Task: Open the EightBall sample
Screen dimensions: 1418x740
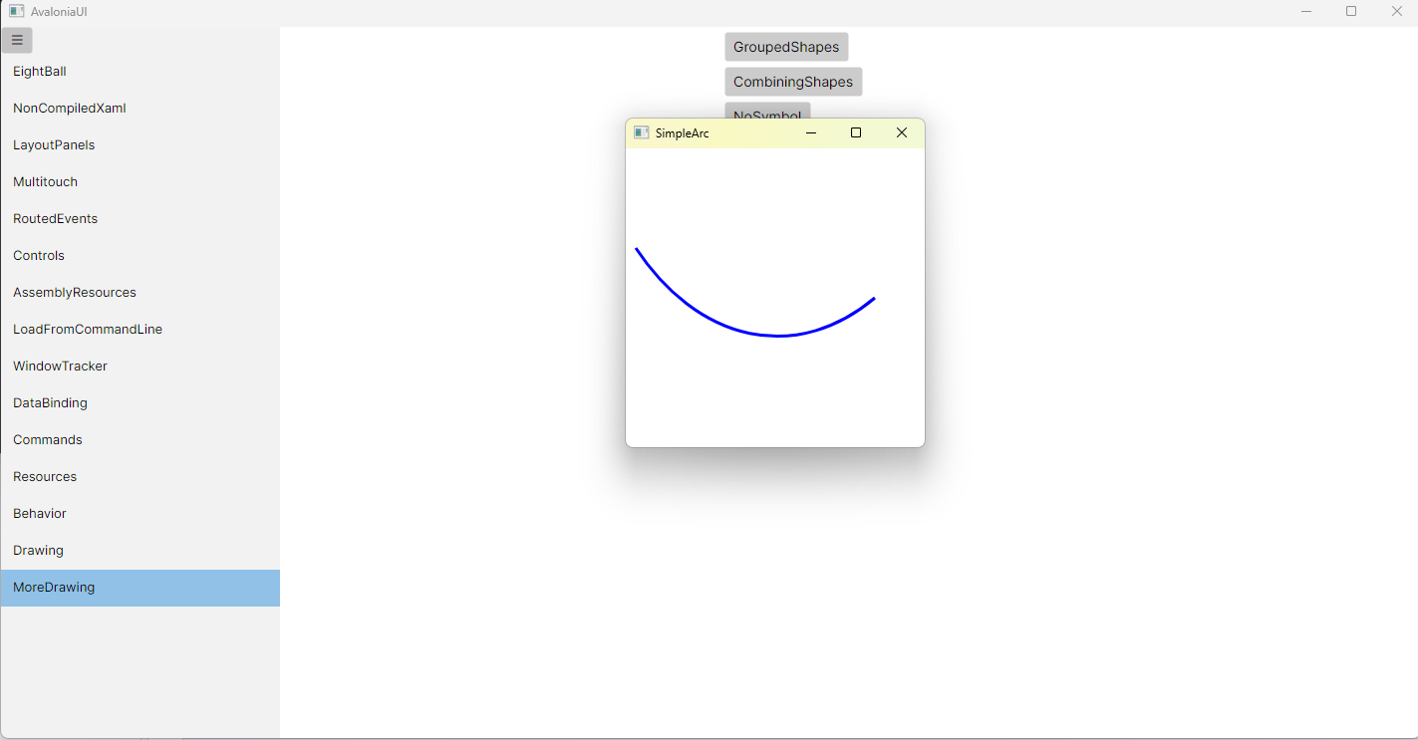Action: [x=141, y=72]
